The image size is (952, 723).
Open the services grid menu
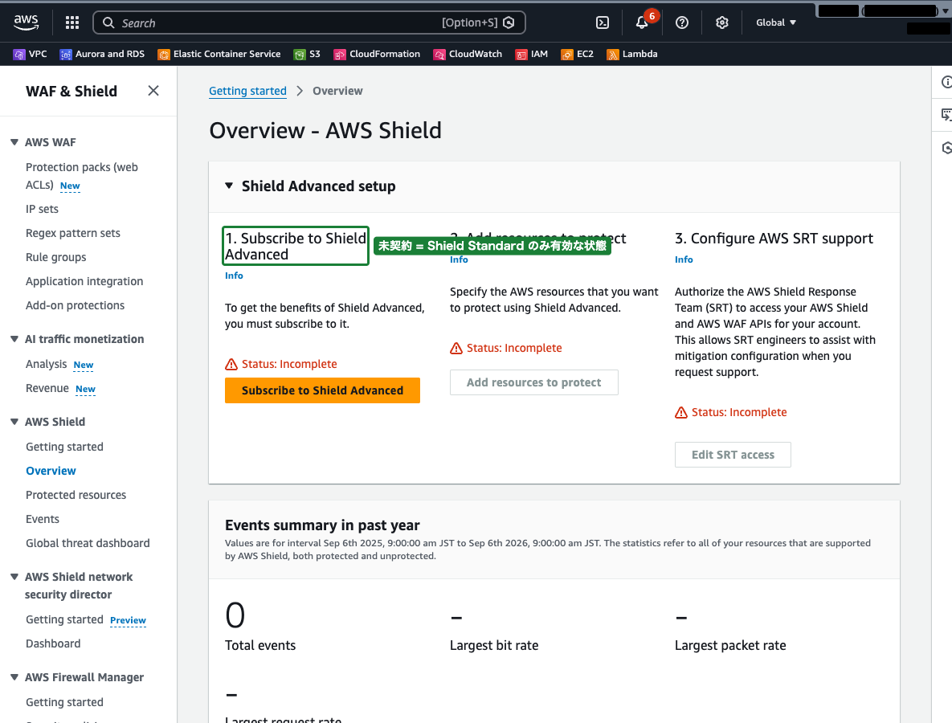72,22
